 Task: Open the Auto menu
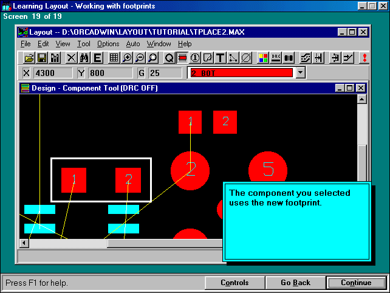(132, 44)
